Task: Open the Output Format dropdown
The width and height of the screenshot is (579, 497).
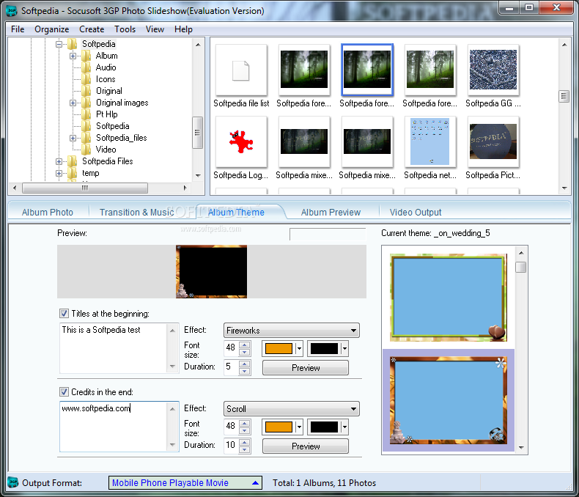Action: [x=185, y=482]
